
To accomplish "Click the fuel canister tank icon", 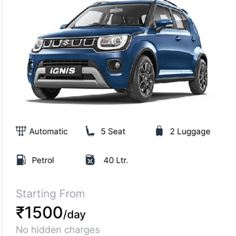I will pyautogui.click(x=90, y=160).
